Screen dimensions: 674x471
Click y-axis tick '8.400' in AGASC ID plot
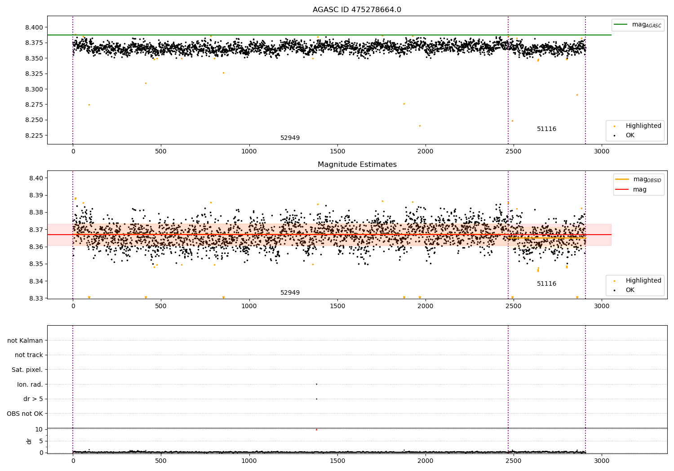pos(34,27)
